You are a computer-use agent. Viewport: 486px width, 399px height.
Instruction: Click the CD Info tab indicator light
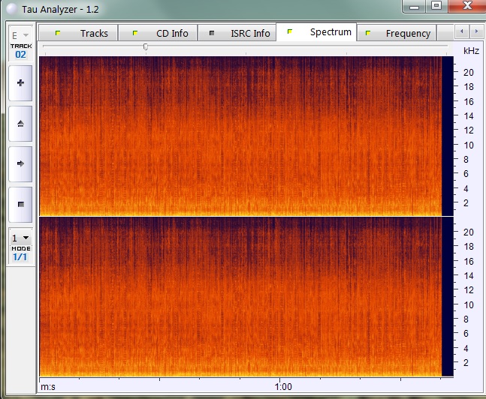click(x=135, y=33)
